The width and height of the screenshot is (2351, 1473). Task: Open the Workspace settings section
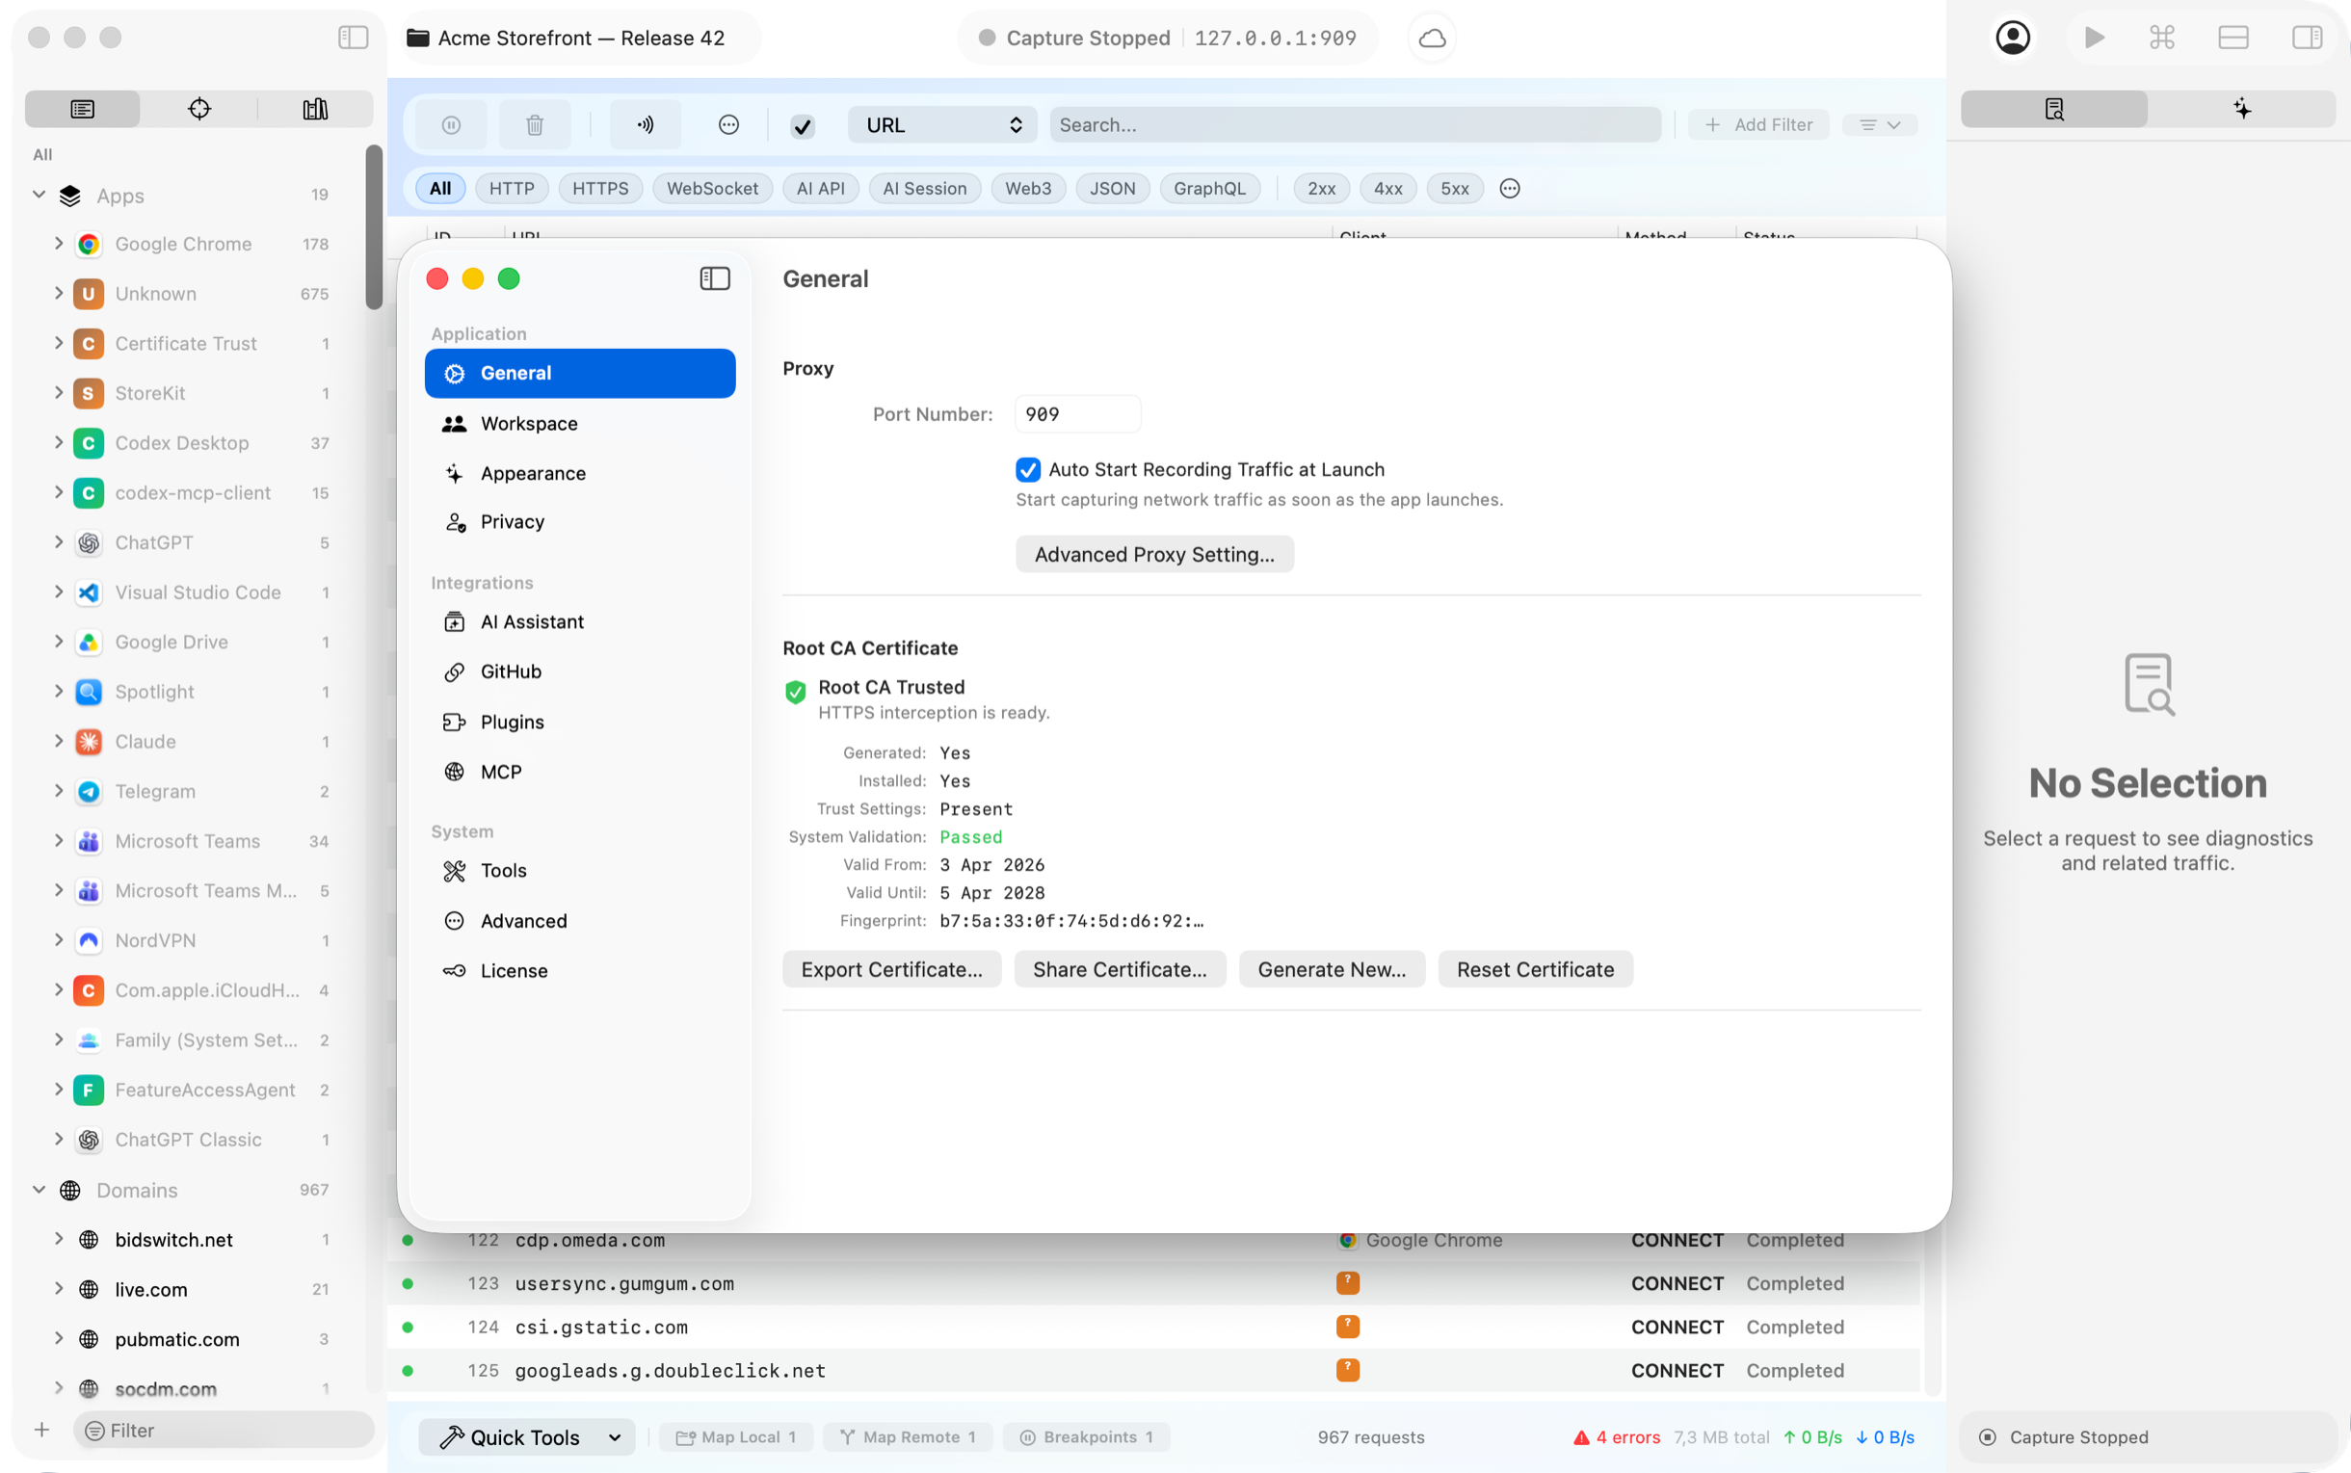pos(580,423)
